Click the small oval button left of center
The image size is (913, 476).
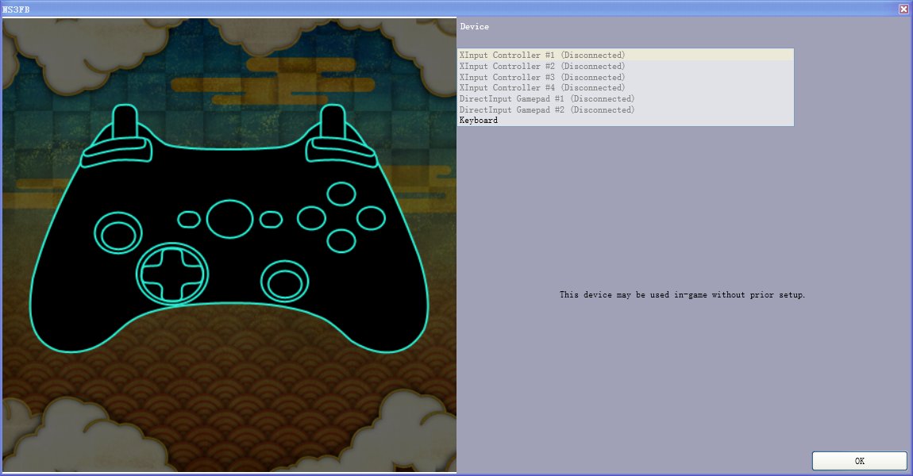[189, 219]
